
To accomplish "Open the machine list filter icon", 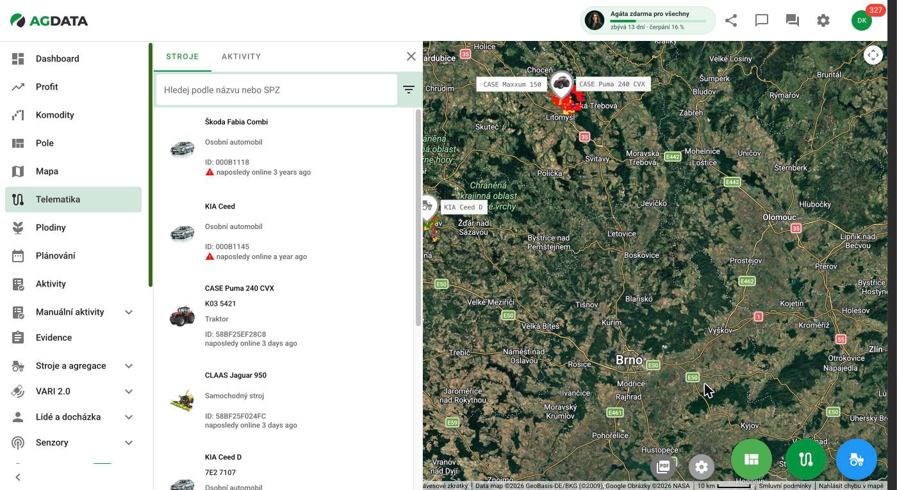I will 409,90.
